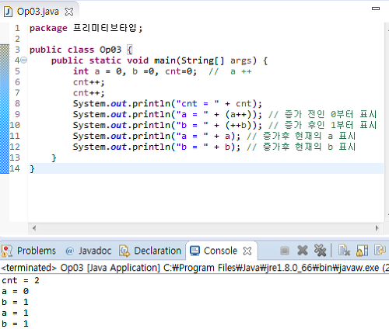The height and width of the screenshot is (329, 389).
Task: Collapse the main method fold marker
Action: (23, 61)
